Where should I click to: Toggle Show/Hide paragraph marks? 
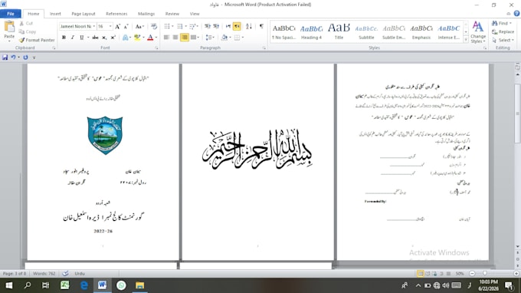261,26
